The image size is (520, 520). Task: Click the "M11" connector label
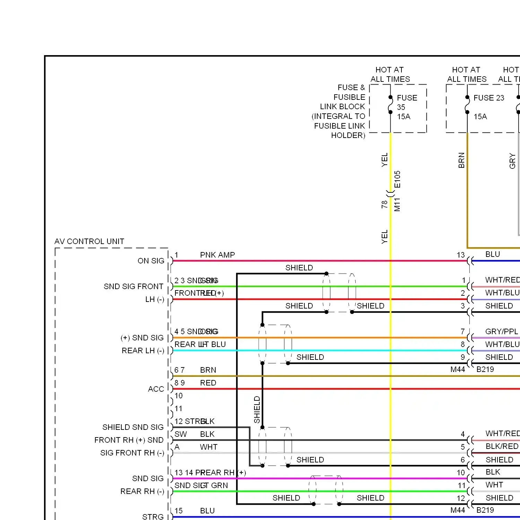pos(397,205)
